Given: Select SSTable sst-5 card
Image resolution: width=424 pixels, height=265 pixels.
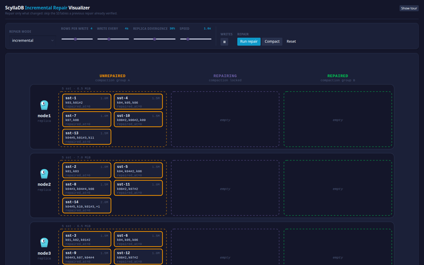Looking at the screenshot, I should pyautogui.click(x=138, y=170).
